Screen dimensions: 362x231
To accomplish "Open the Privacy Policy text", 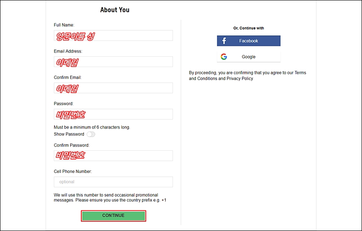I will 240,79.
